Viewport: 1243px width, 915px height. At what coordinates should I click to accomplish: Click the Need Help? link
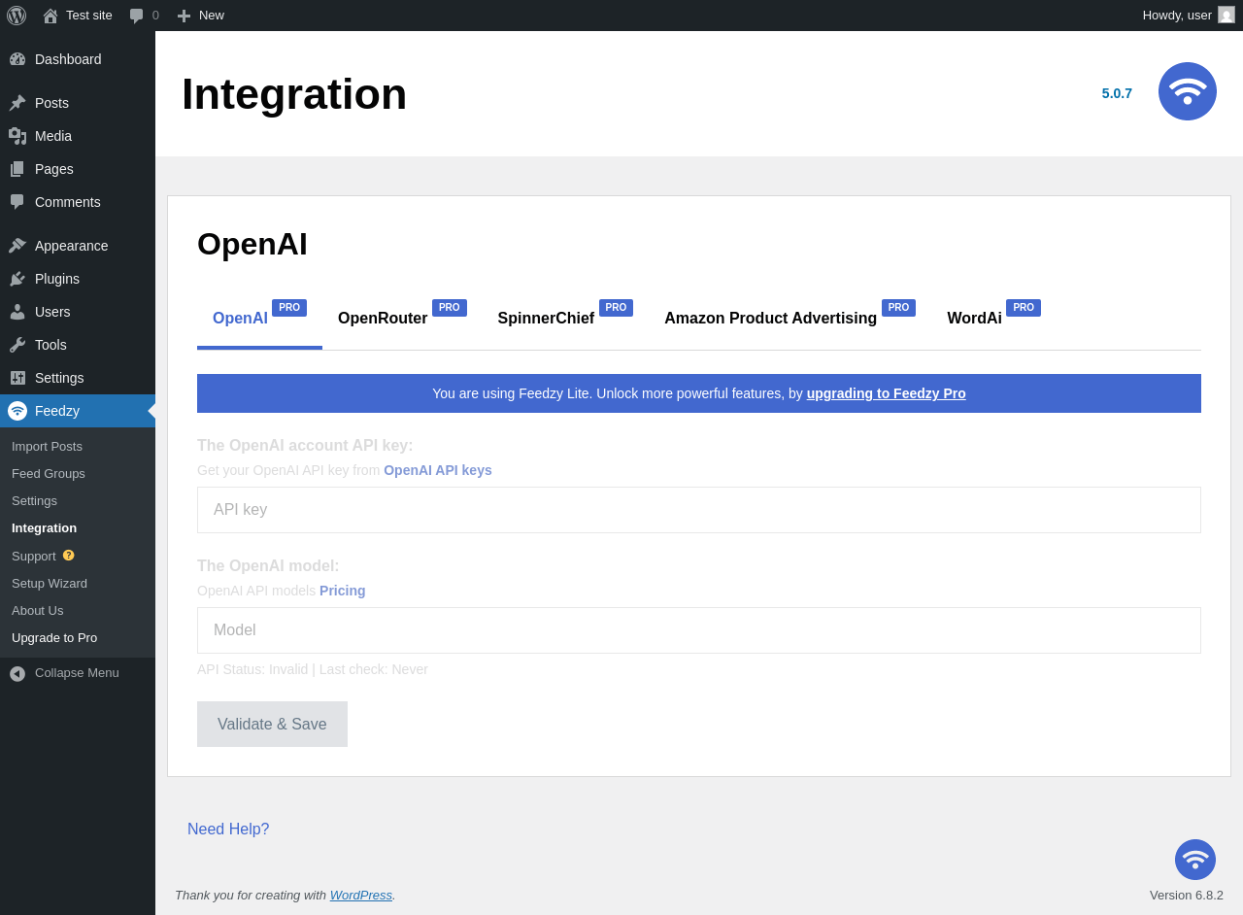(x=228, y=830)
